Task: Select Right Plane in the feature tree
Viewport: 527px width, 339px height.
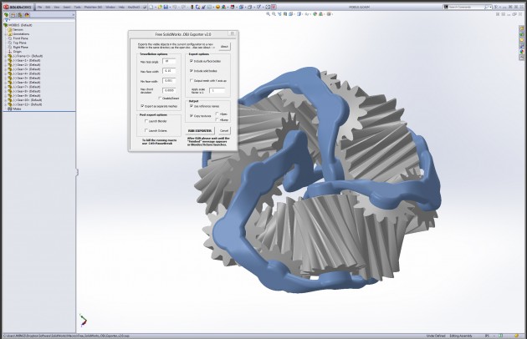Action: [20, 47]
